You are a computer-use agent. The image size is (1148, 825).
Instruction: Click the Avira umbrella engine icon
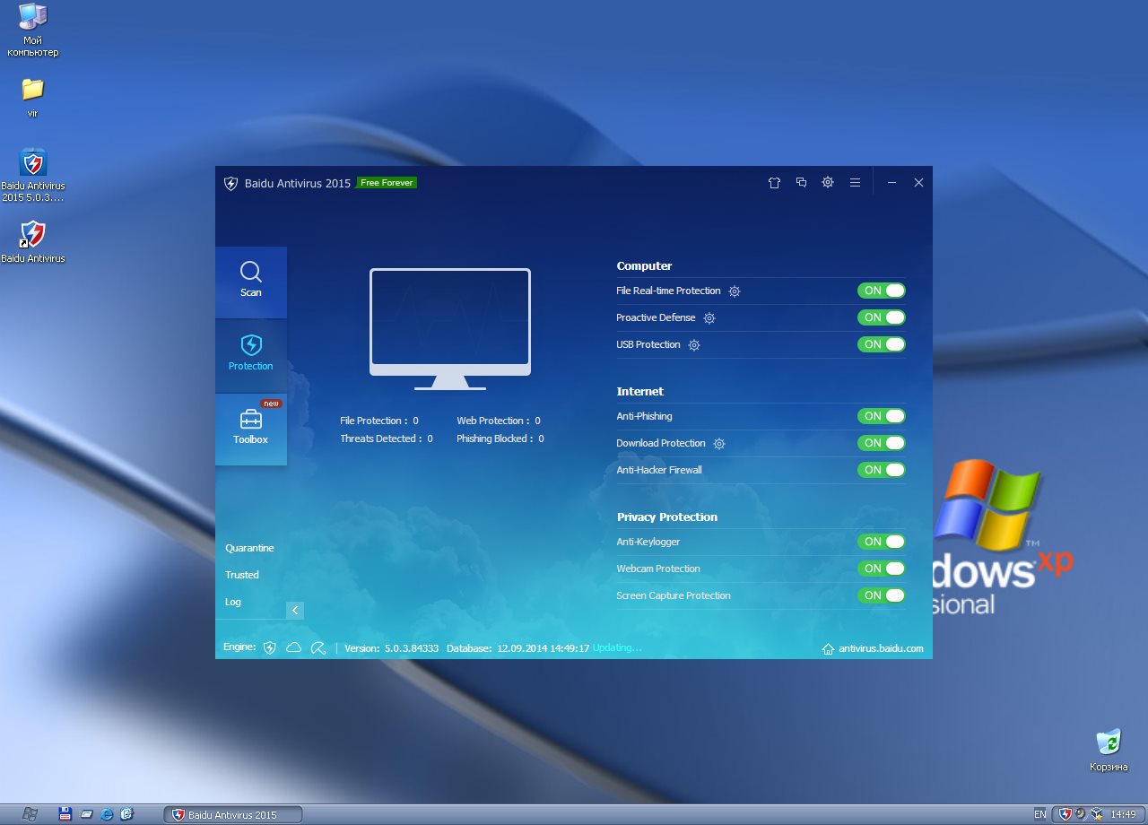click(317, 647)
